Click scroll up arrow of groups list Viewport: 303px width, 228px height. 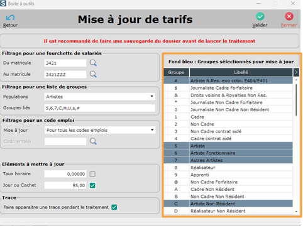(296, 80)
